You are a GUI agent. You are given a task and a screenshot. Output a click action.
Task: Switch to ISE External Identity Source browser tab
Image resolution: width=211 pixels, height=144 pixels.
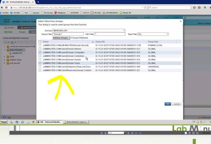click(18, 2)
